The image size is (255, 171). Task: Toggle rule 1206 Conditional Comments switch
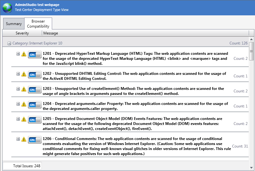tap(35, 140)
